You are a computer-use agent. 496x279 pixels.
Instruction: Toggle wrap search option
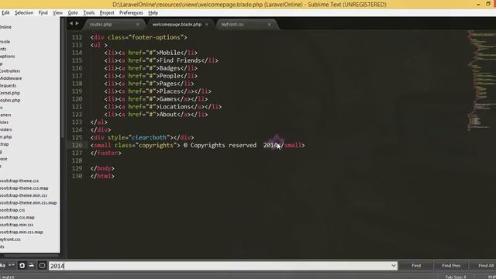22,265
